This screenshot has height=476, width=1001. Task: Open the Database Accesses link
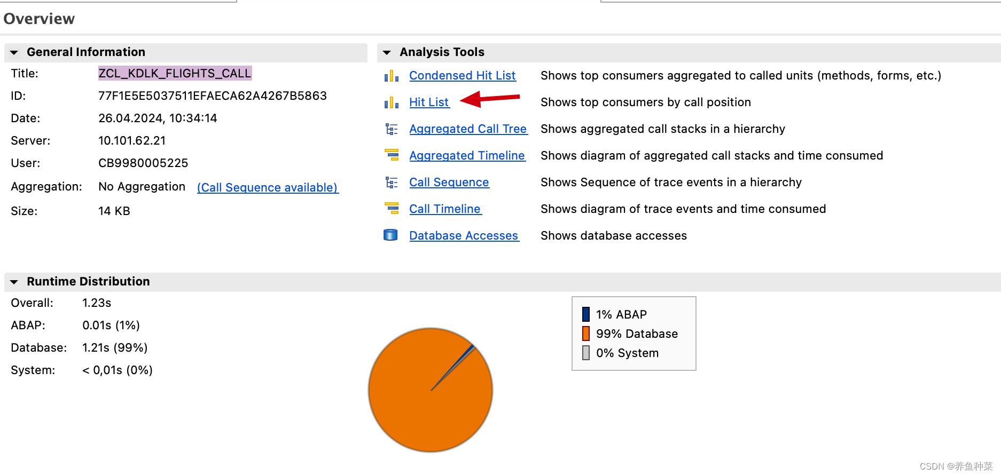(x=464, y=236)
